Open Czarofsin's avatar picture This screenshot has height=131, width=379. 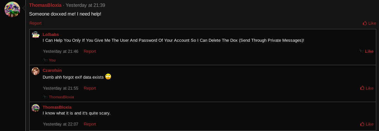(36, 71)
